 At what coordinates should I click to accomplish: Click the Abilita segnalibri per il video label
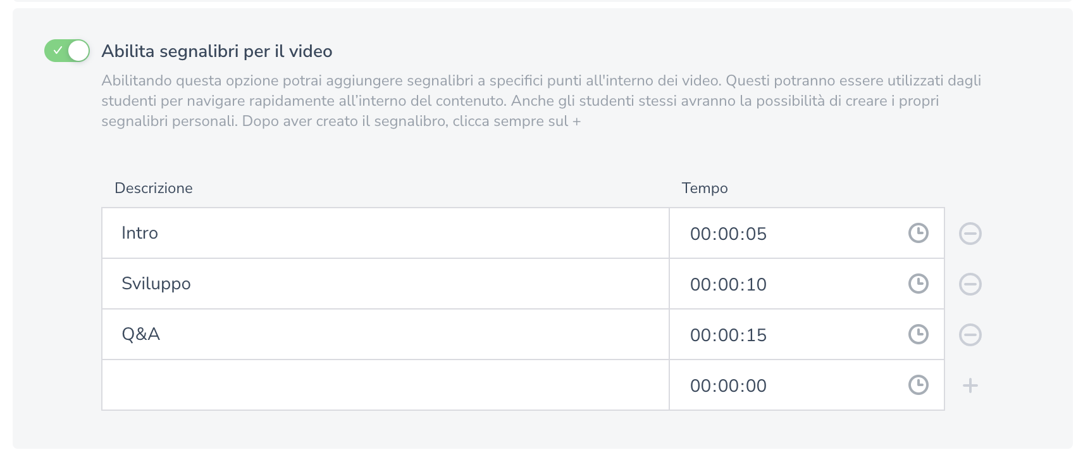(216, 51)
